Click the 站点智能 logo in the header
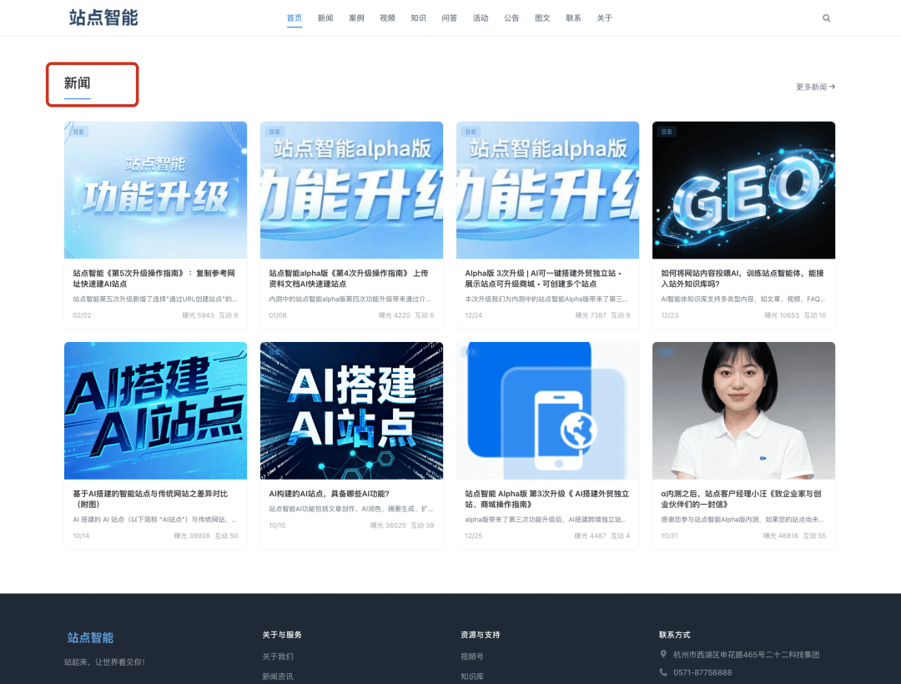Viewport: 901px width, 684px height. 103,18
